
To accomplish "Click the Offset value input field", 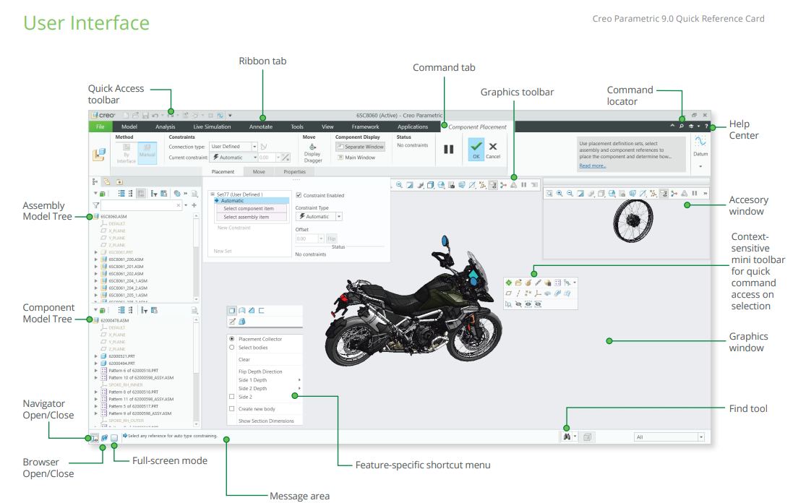I will (305, 238).
